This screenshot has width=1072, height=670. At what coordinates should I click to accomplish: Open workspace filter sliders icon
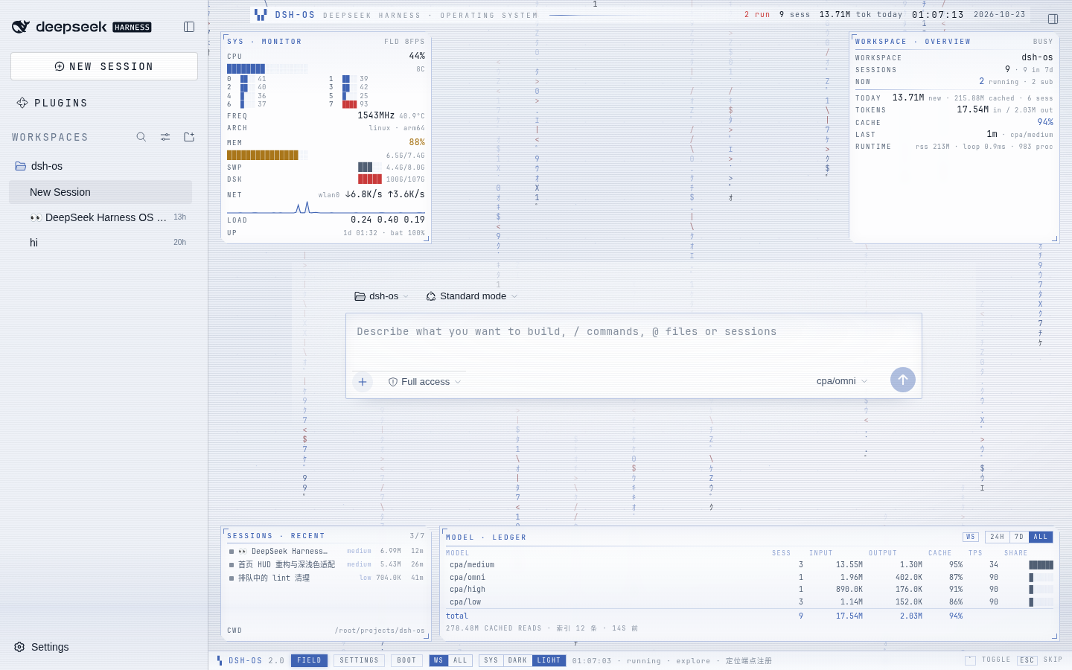click(165, 137)
